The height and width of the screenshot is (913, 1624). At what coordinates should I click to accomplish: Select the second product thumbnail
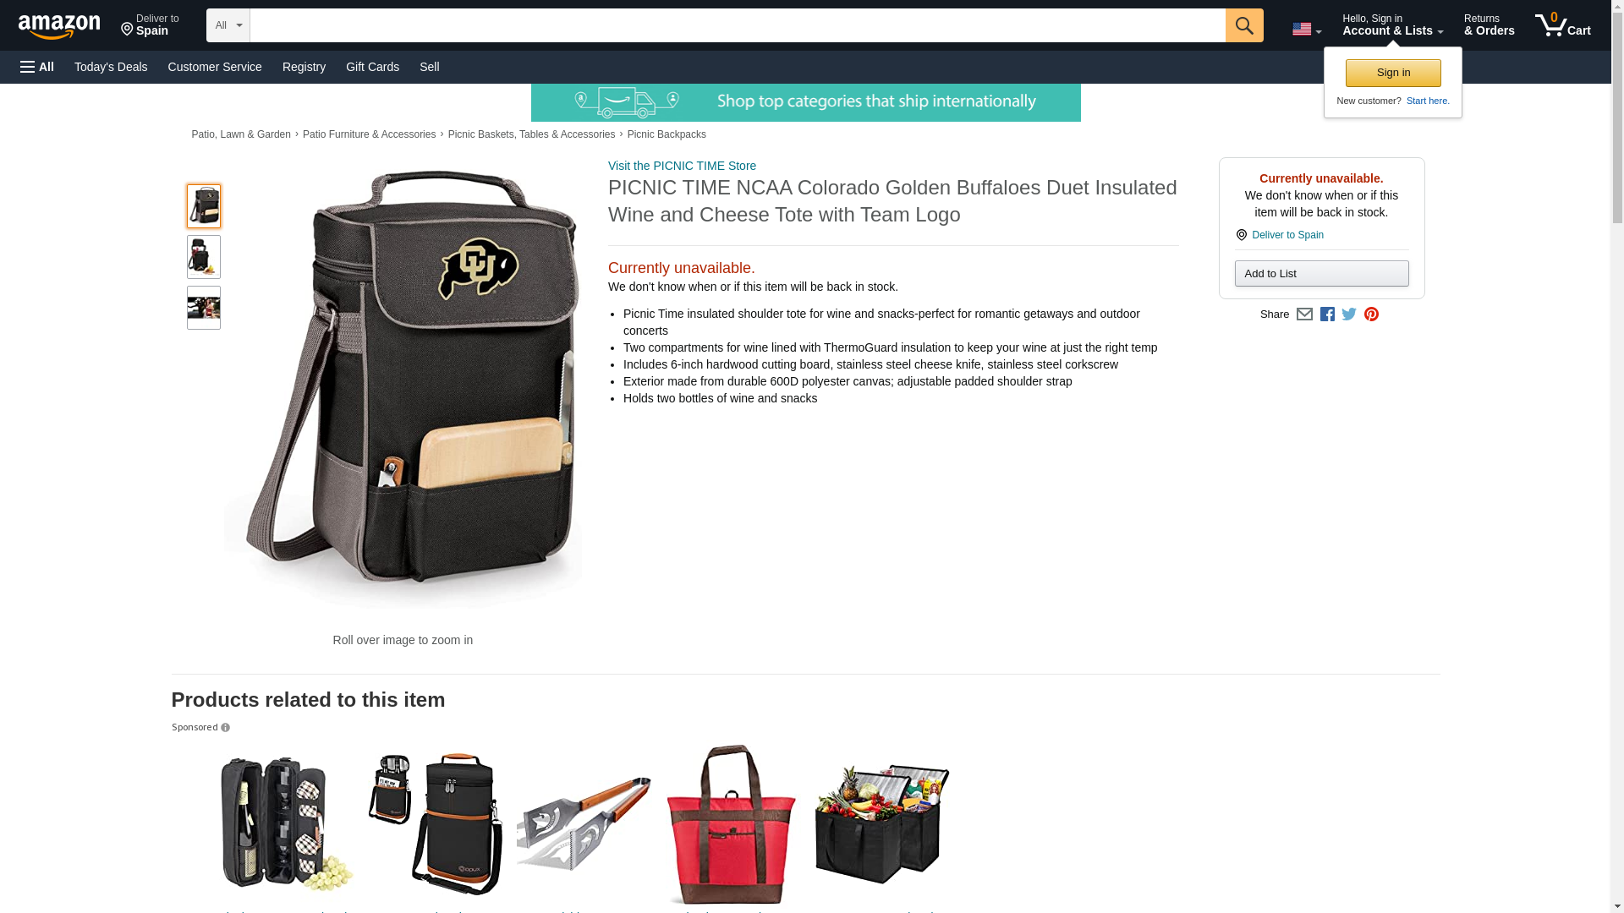point(204,257)
